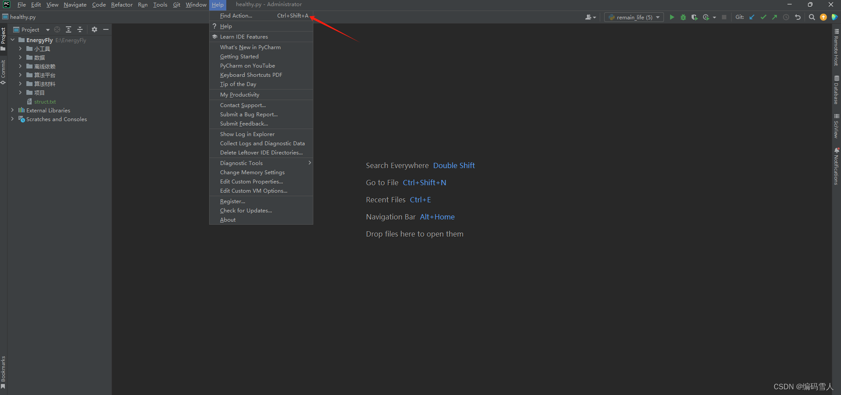Click the grey Stop square button
The image size is (841, 395).
[x=724, y=17]
